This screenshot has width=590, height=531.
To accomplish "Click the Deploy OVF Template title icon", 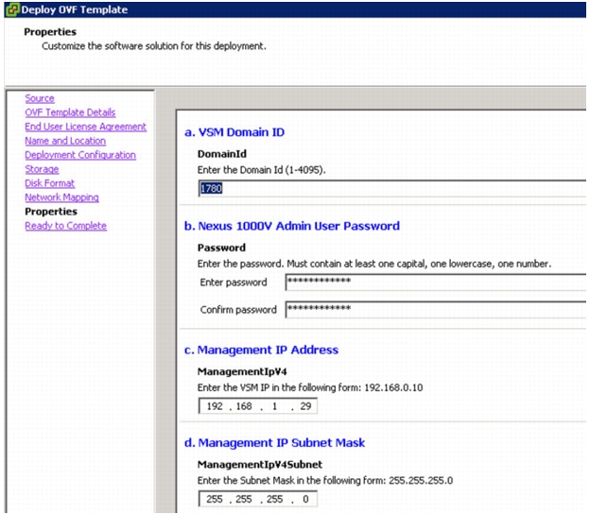I will coord(13,9).
